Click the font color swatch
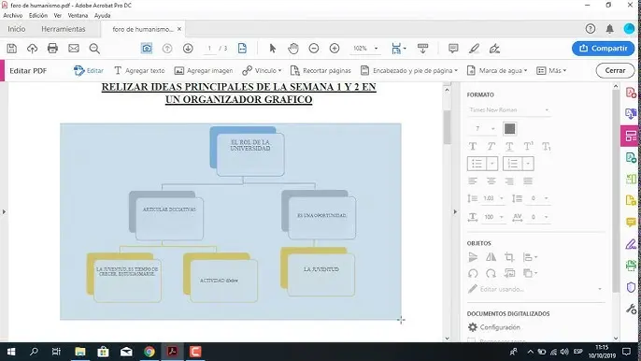Image resolution: width=641 pixels, height=361 pixels. [509, 128]
